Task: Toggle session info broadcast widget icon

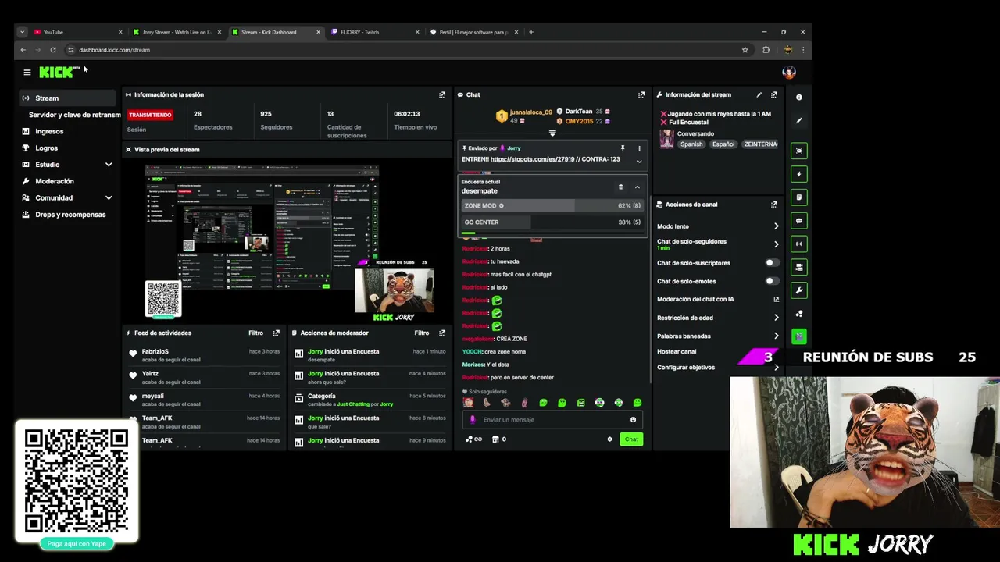Action: [798, 244]
